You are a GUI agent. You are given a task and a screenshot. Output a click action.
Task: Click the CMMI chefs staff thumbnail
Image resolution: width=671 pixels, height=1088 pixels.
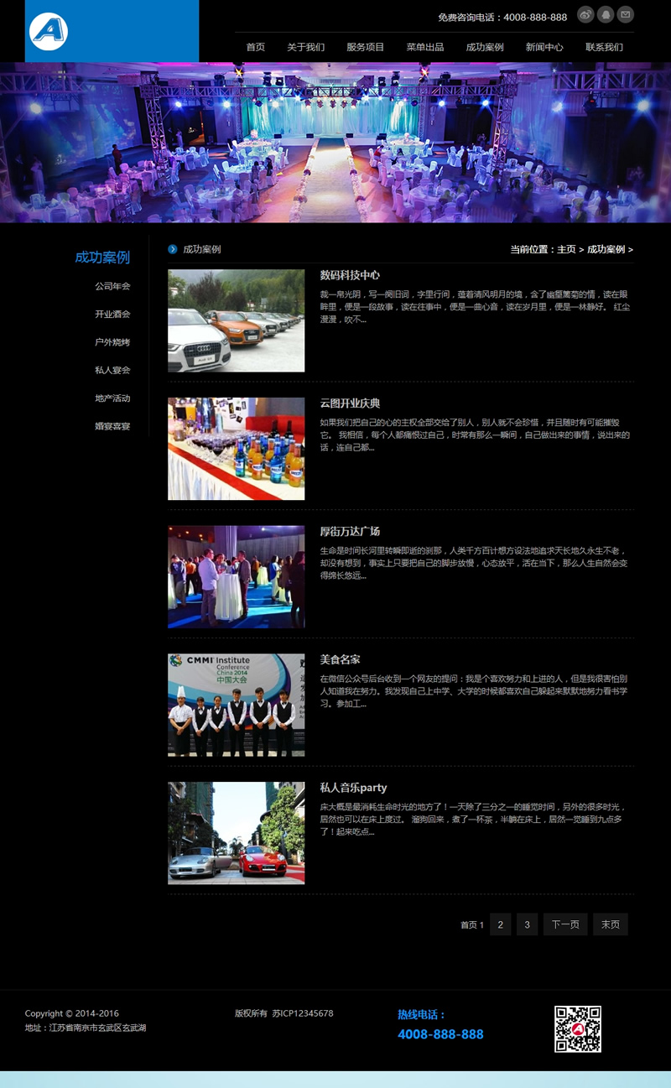pyautogui.click(x=236, y=705)
